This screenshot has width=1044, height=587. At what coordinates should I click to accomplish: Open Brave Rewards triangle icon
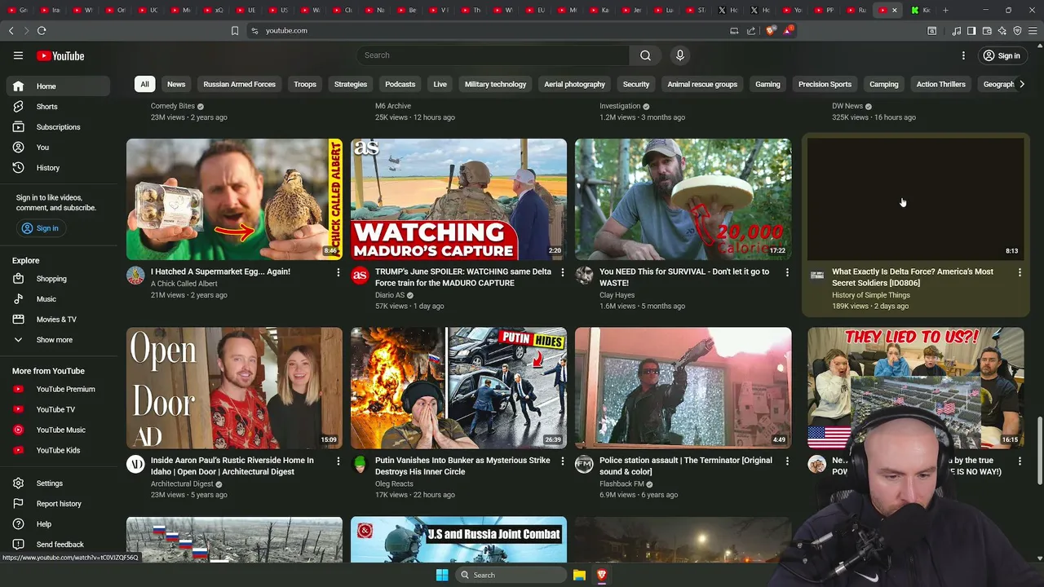point(787,30)
